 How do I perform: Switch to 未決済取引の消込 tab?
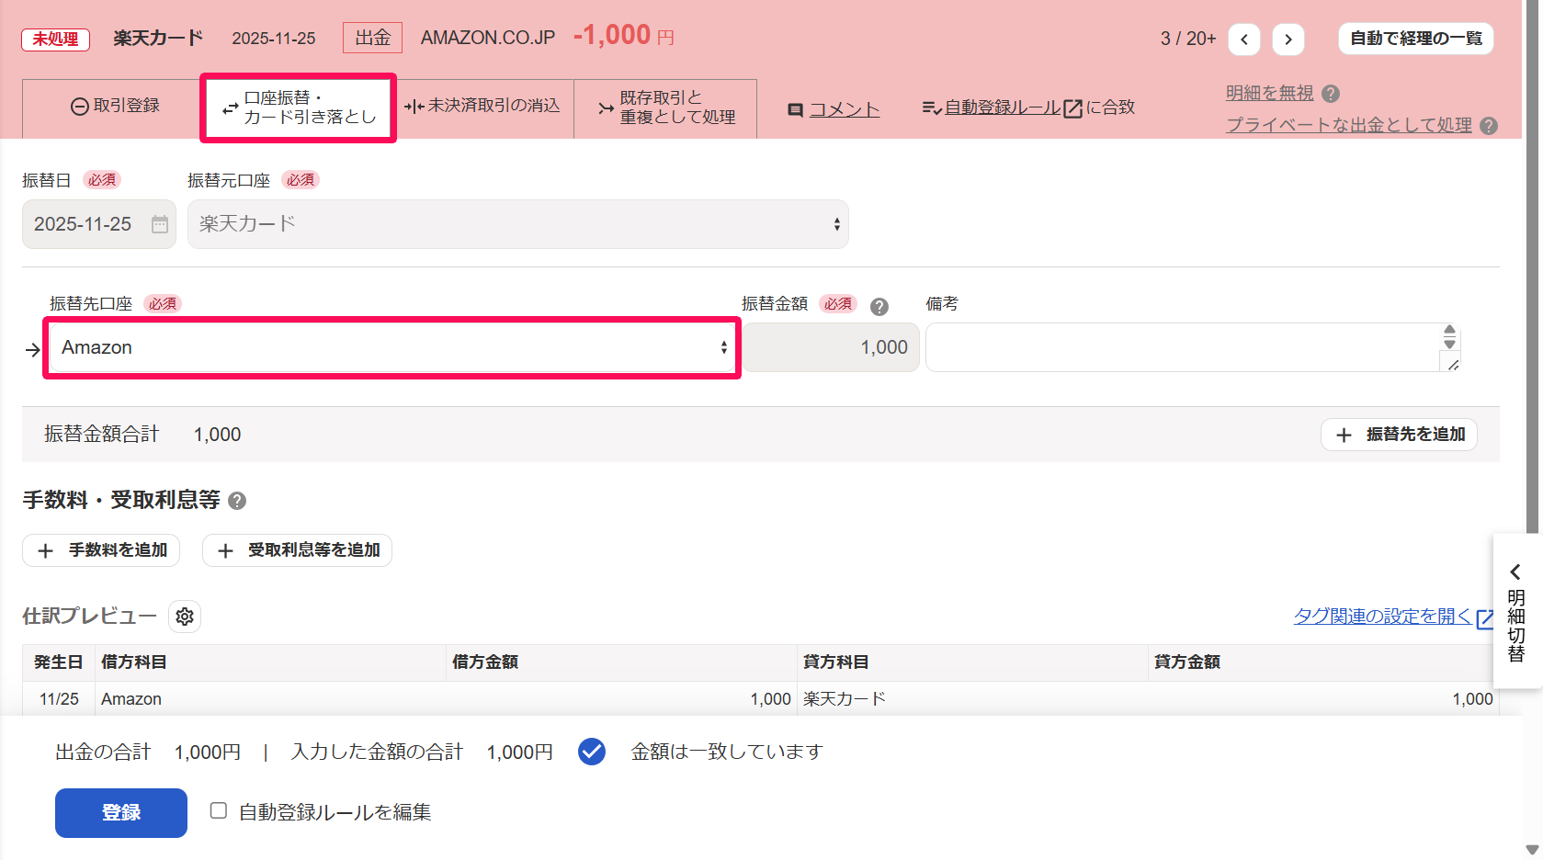coord(482,107)
